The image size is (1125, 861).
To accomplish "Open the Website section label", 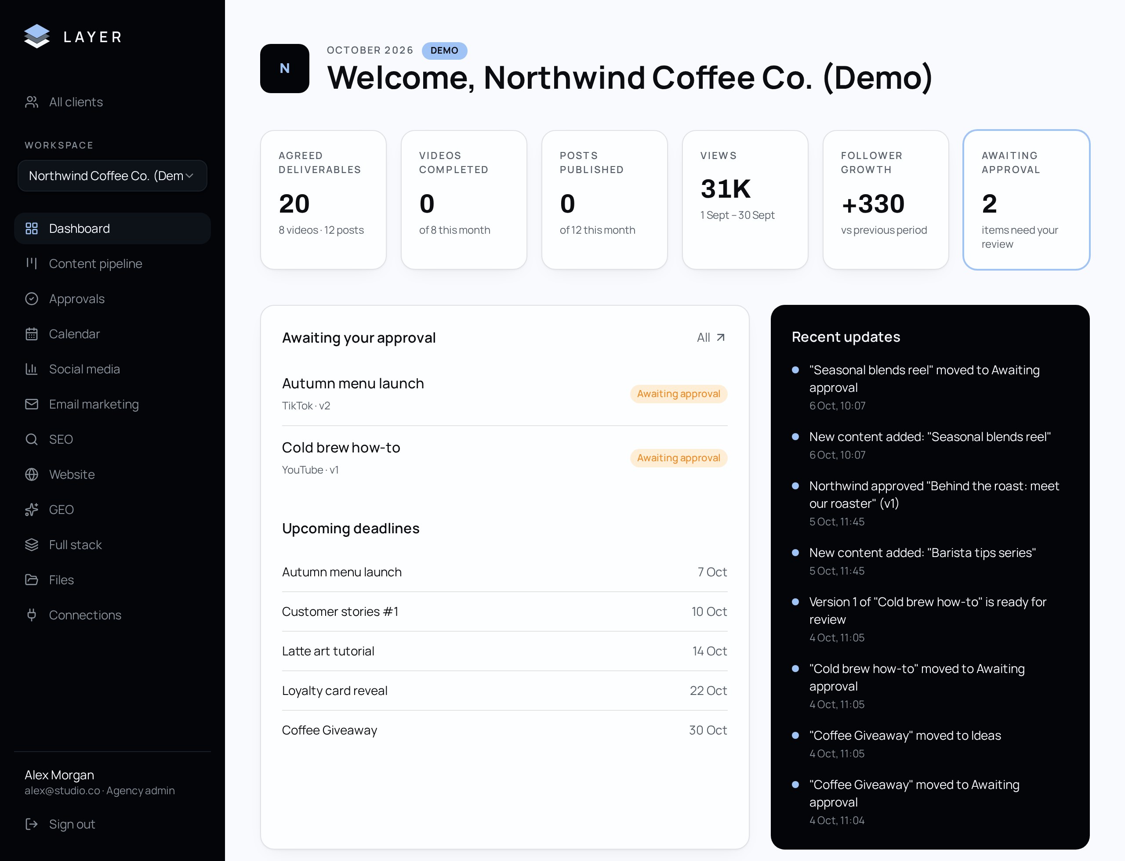I will point(72,474).
